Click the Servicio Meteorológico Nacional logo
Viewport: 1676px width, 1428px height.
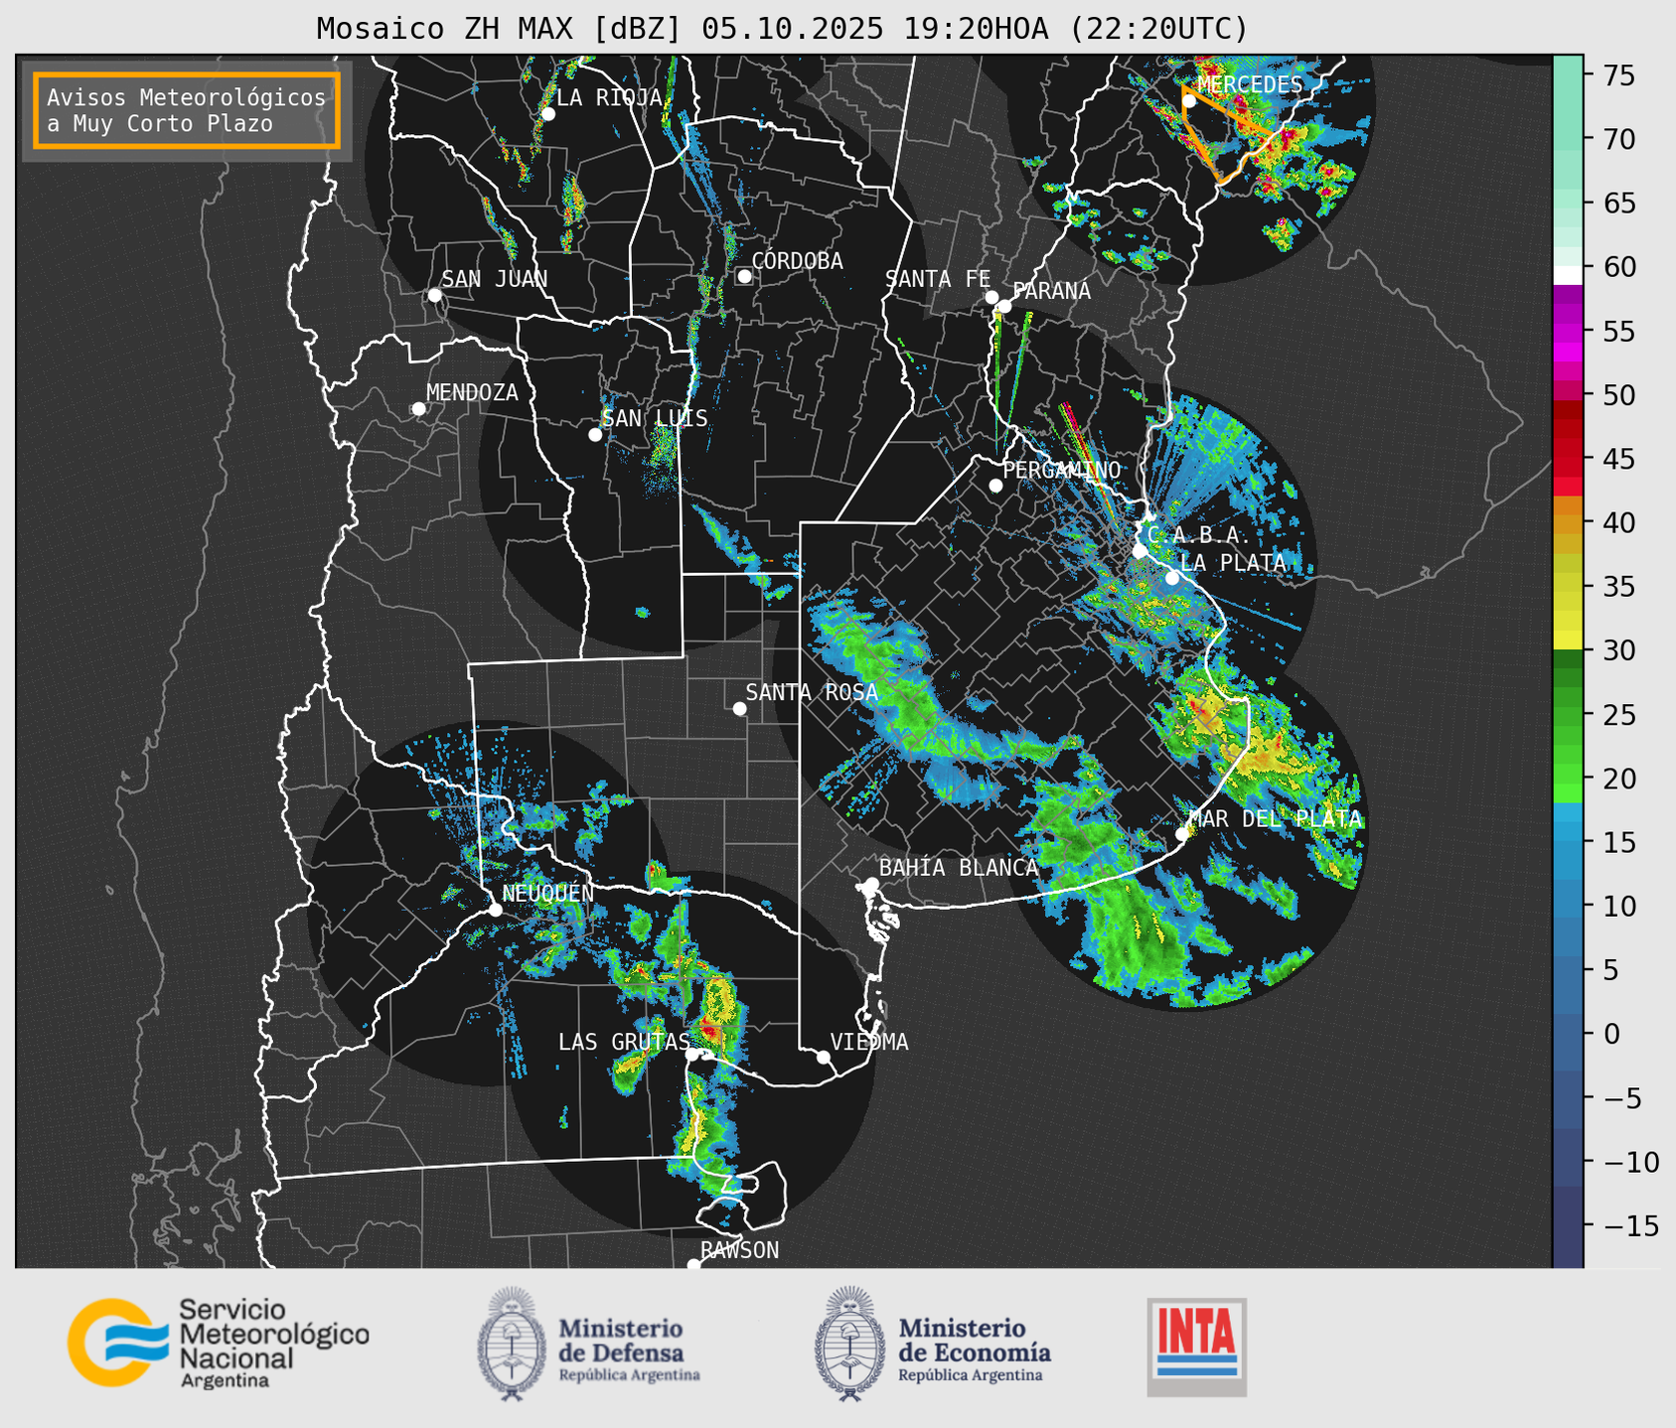point(218,1343)
